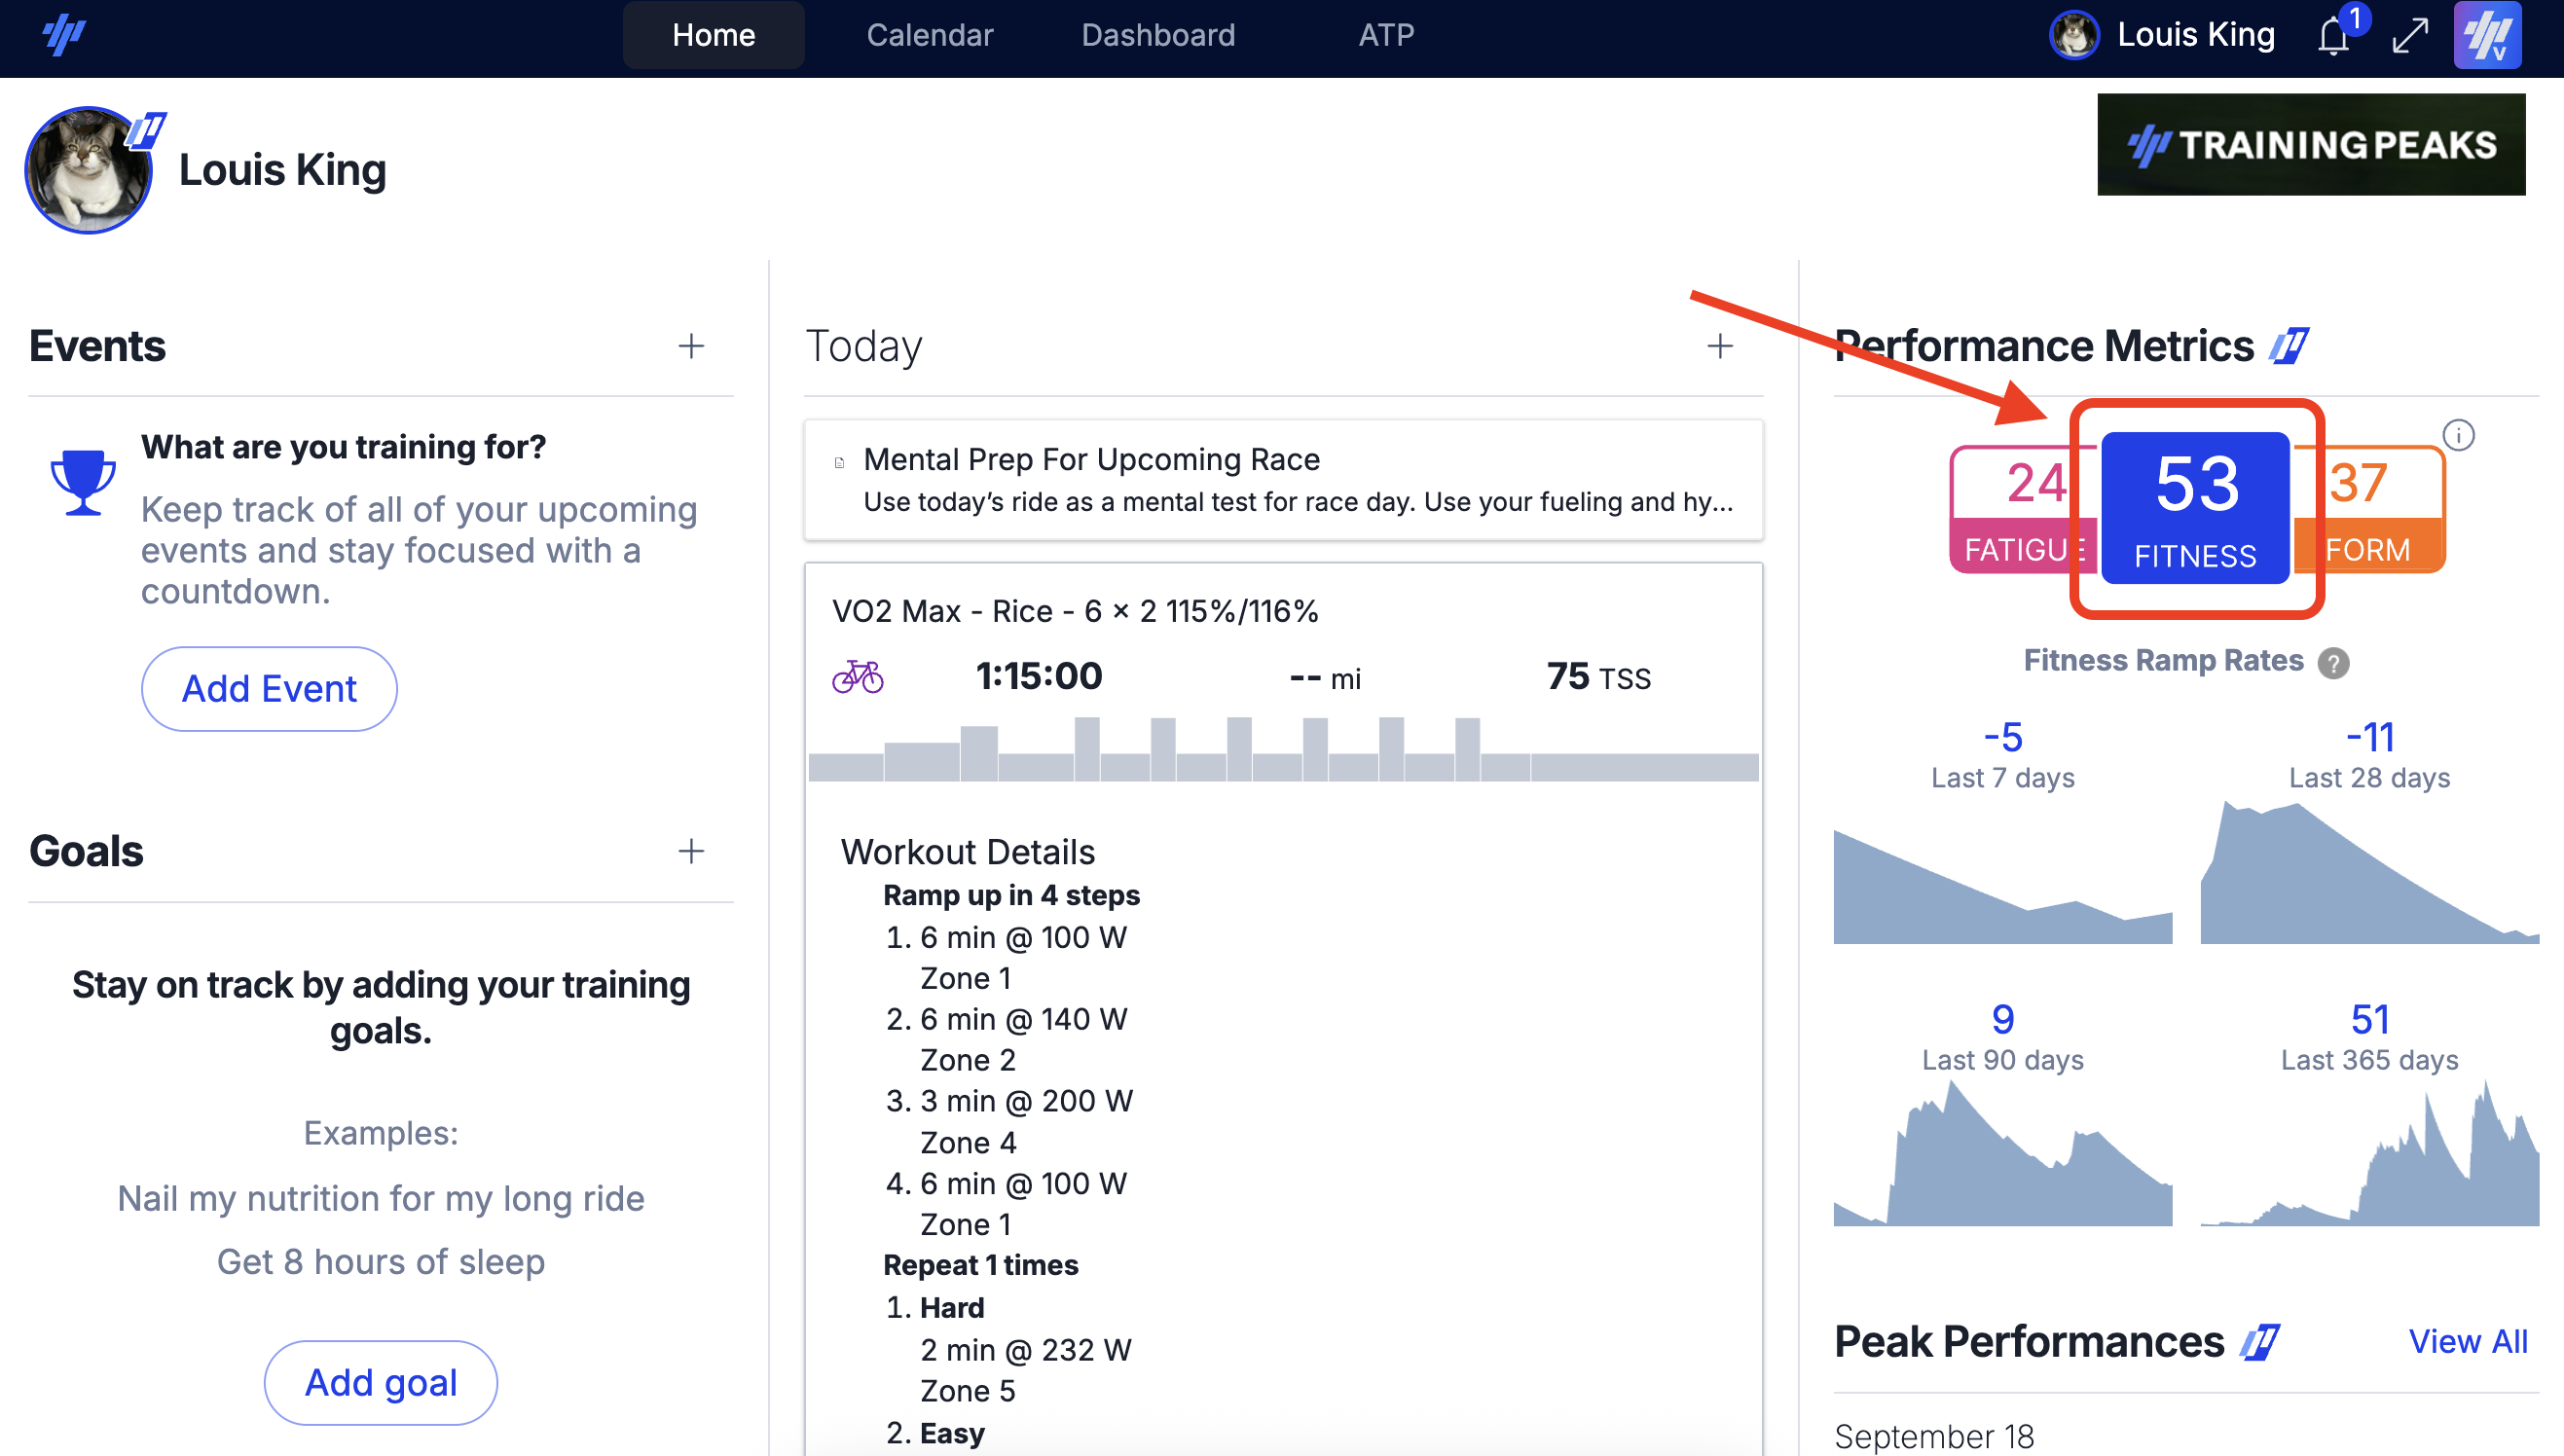
Task: Click the Add Event button
Action: click(268, 688)
